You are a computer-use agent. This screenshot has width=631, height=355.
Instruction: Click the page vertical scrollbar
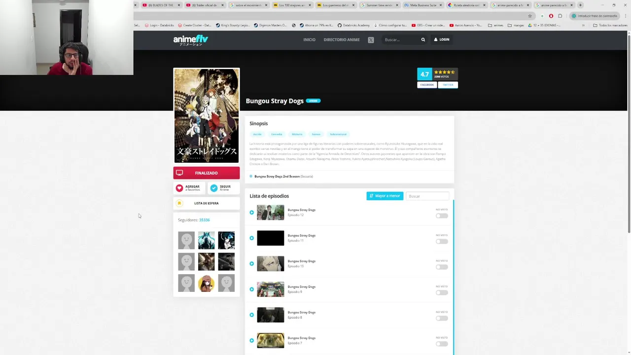pos(629,133)
